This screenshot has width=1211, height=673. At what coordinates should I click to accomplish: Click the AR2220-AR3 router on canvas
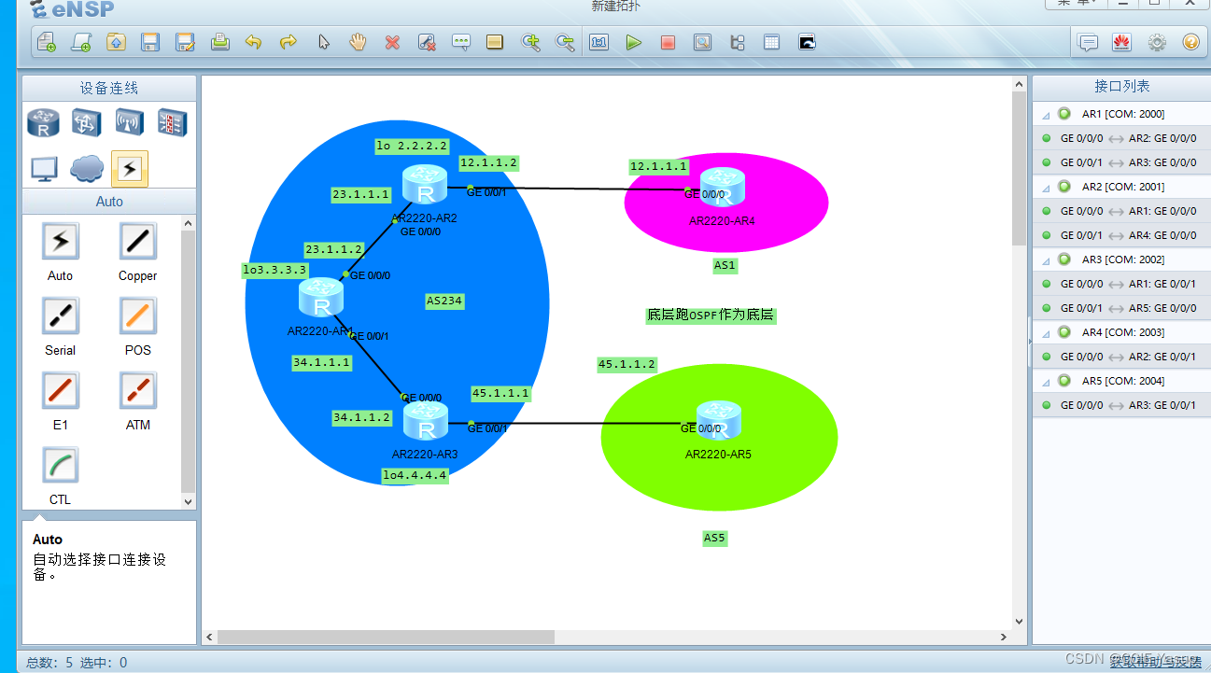(x=426, y=421)
